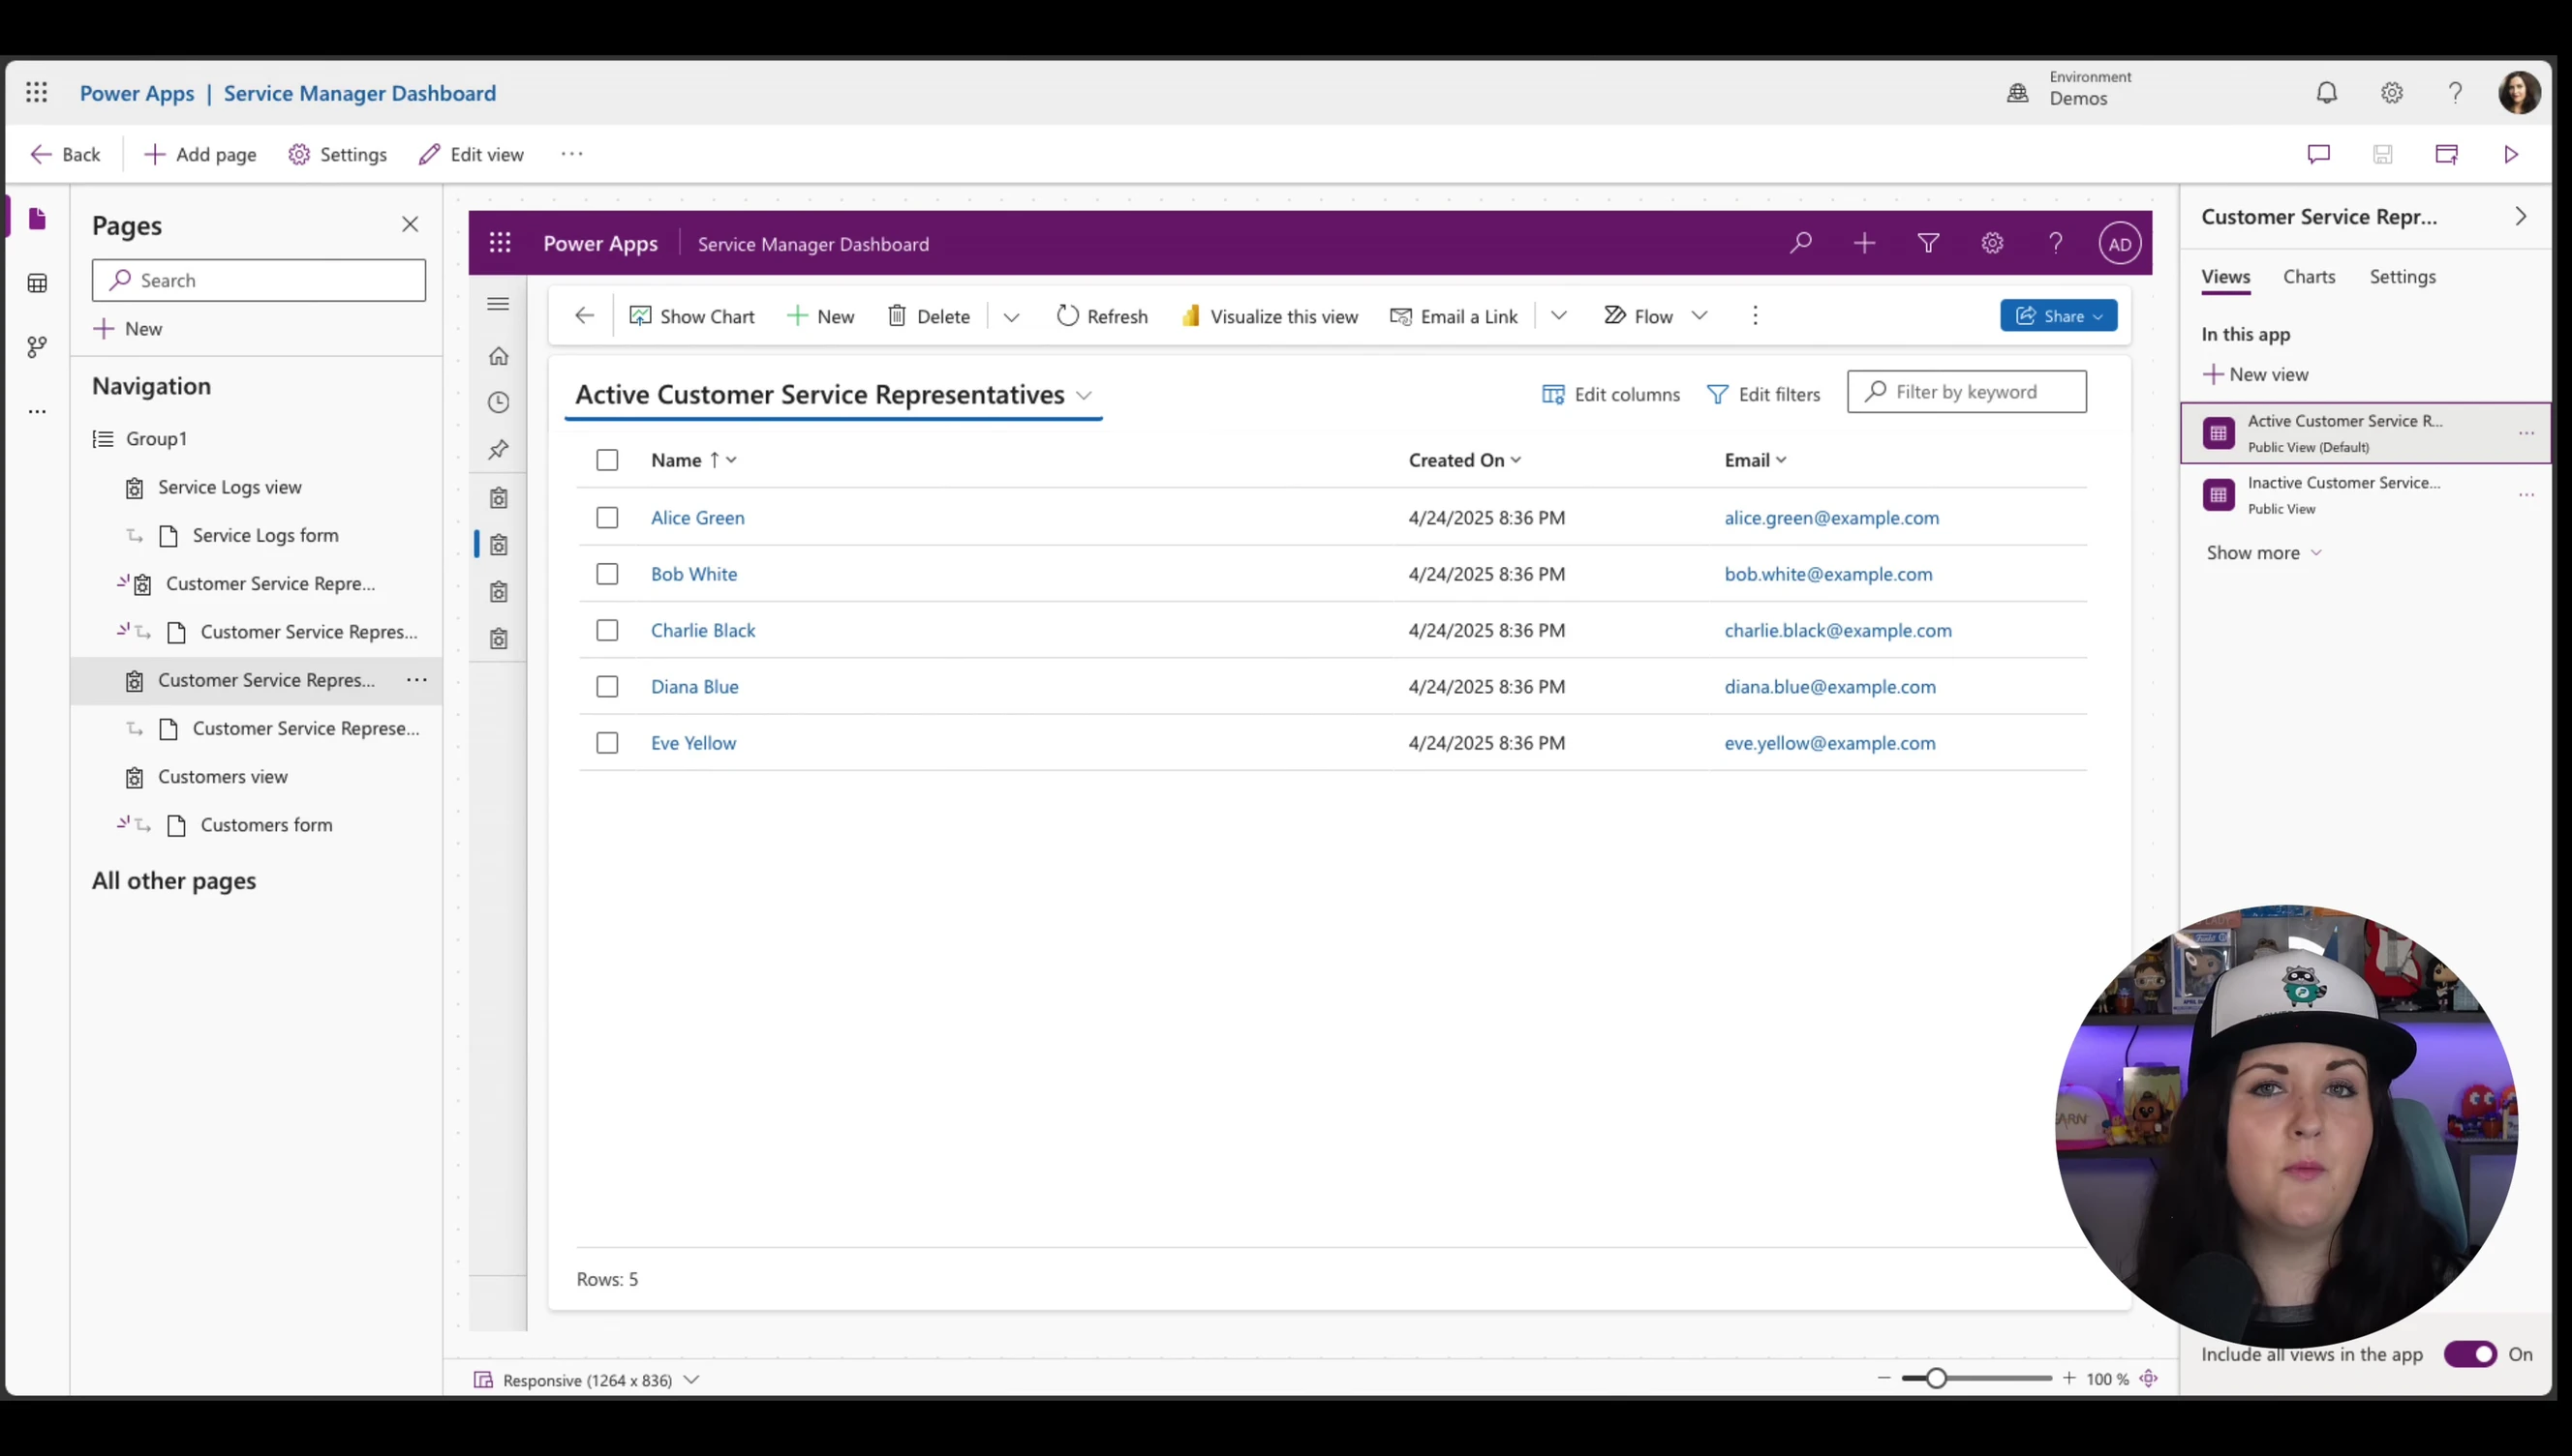Check the Bob White row checkbox

[x=607, y=574]
